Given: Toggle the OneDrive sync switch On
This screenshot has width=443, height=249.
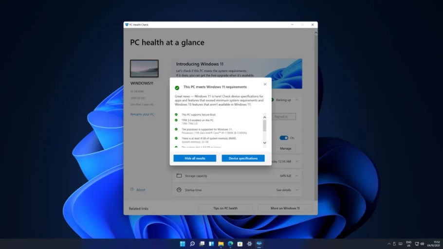Looking at the screenshot, I should [x=284, y=138].
